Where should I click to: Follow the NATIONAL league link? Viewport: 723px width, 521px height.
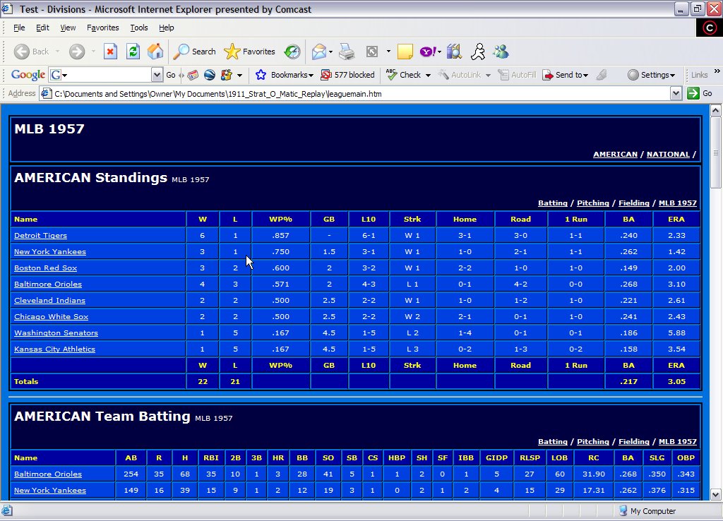(668, 155)
